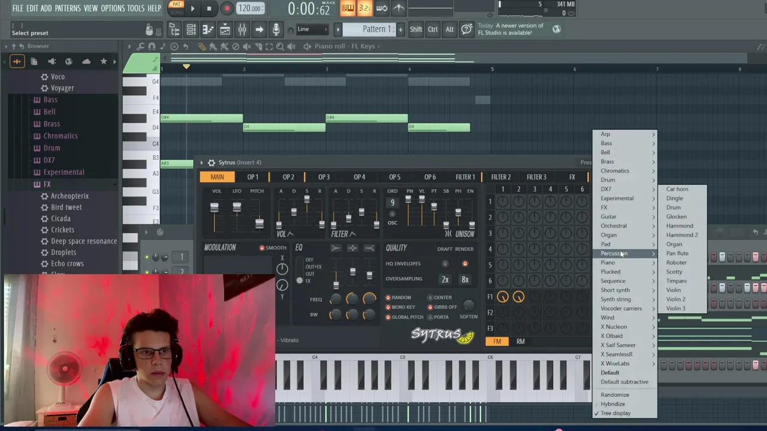Screen dimensions: 767x431
Task: Open the Mixer view icon
Action: point(242,29)
